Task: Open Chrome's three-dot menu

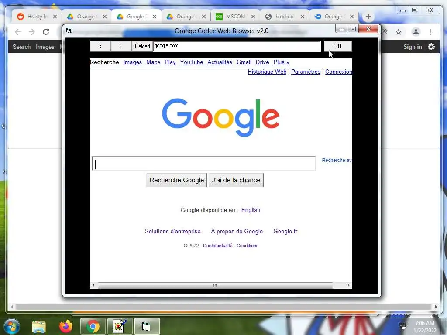Action: pyautogui.click(x=430, y=32)
